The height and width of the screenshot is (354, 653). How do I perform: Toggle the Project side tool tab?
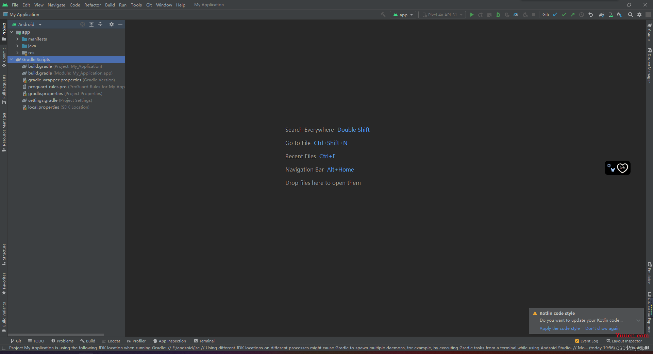coord(4,32)
